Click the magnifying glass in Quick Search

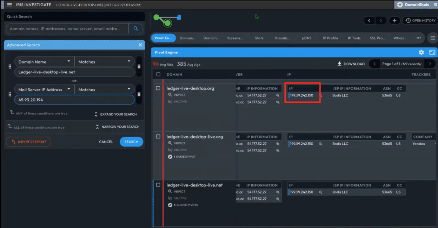pyautogui.click(x=136, y=28)
